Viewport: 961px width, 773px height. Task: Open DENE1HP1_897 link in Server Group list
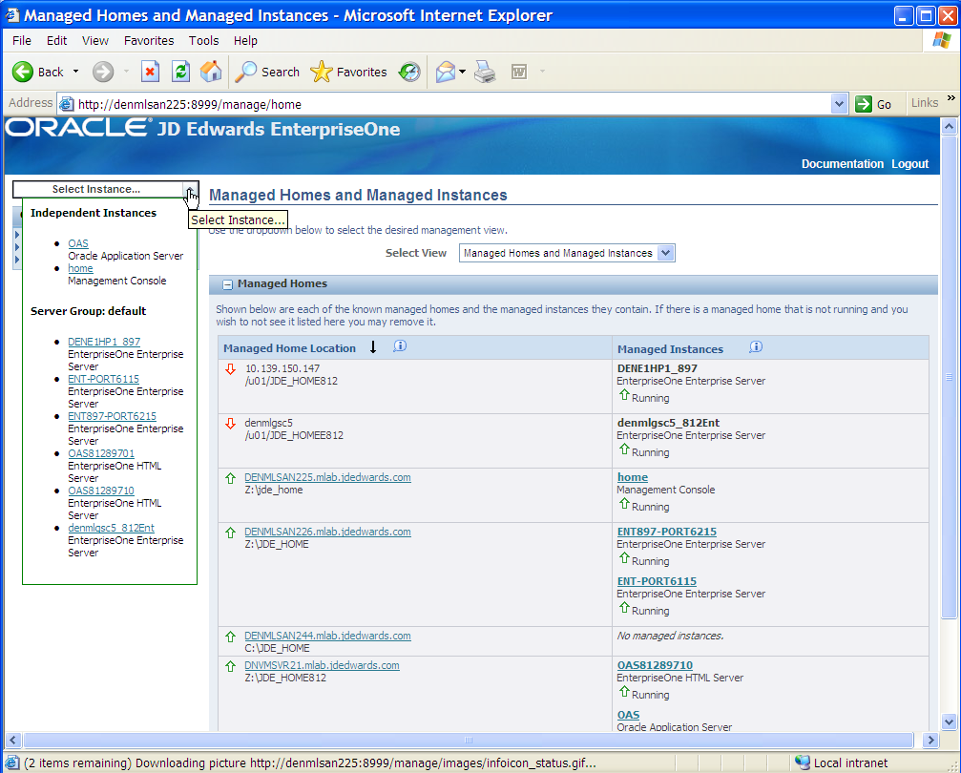point(104,342)
